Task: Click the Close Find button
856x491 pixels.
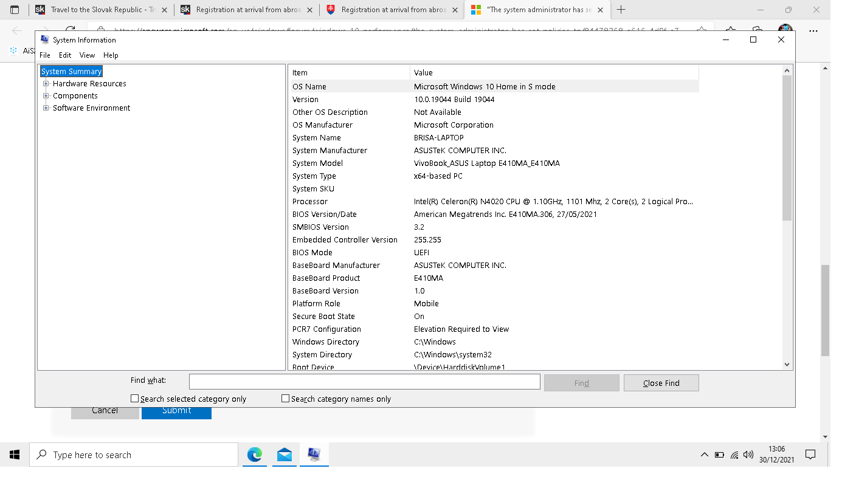Action: point(661,383)
